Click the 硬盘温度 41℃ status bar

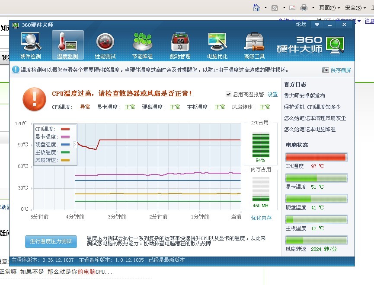tap(316, 199)
